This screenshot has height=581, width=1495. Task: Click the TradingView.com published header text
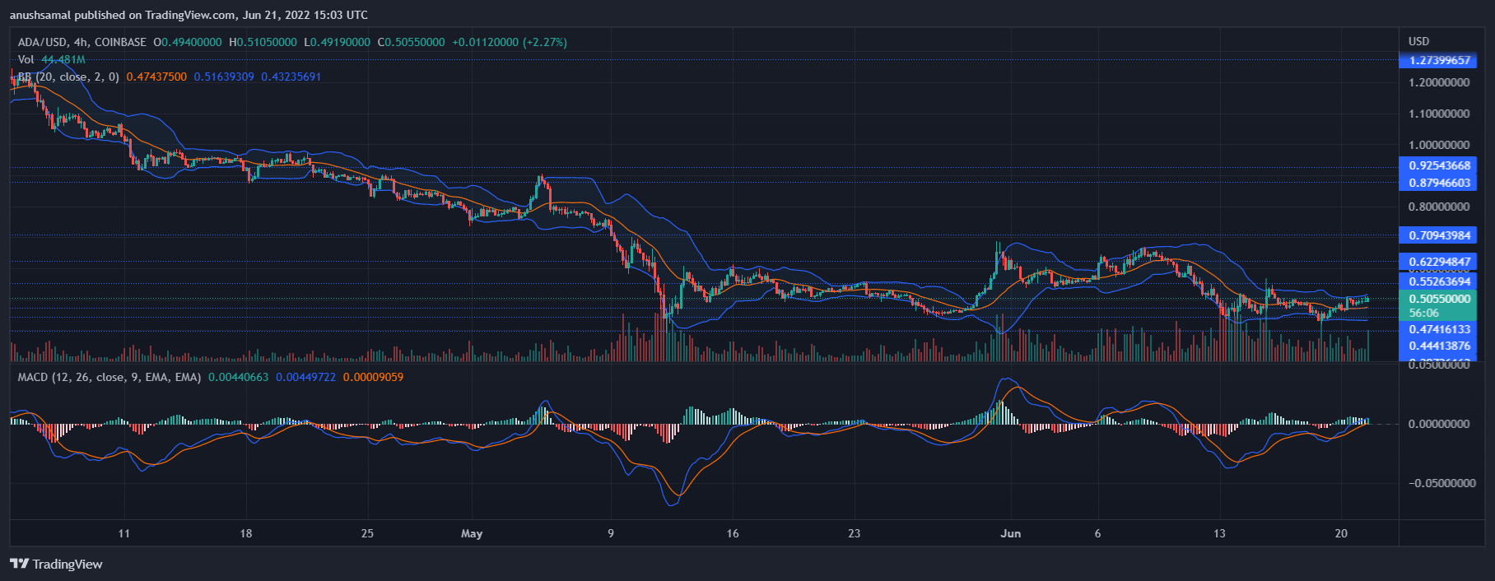(189, 15)
